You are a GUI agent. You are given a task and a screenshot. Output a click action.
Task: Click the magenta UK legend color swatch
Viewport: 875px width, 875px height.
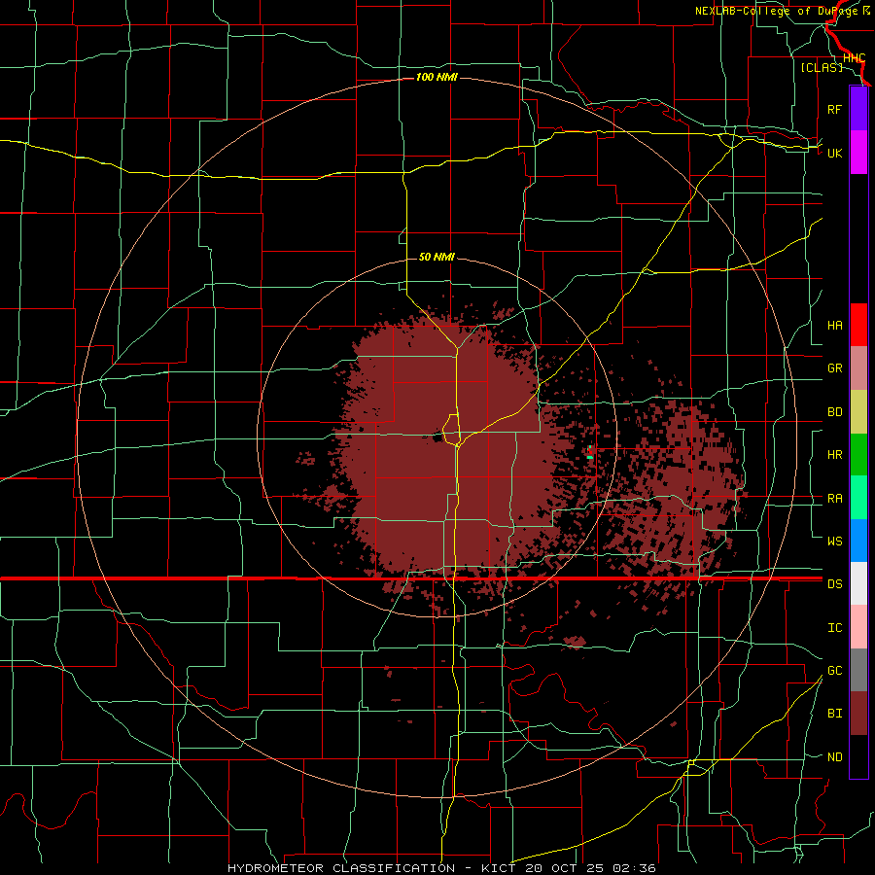[858, 153]
